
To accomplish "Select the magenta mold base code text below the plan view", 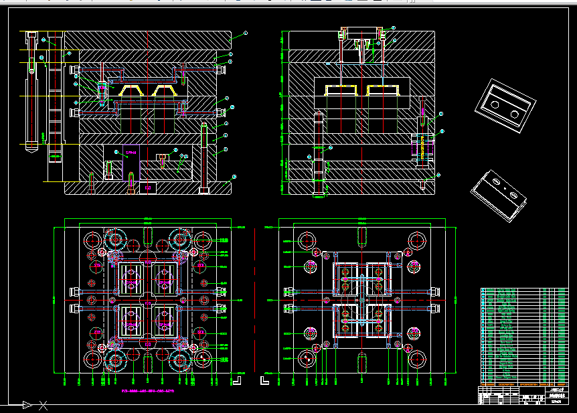I will [148, 391].
